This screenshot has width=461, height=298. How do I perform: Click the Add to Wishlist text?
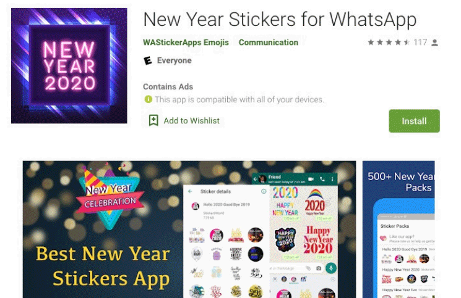coord(191,121)
